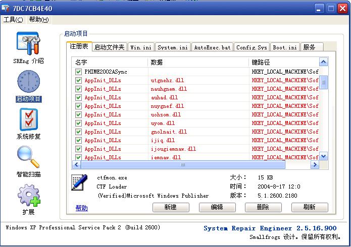Uncheck the uohsom.dll AppInit_DLLs entry

point(78,114)
